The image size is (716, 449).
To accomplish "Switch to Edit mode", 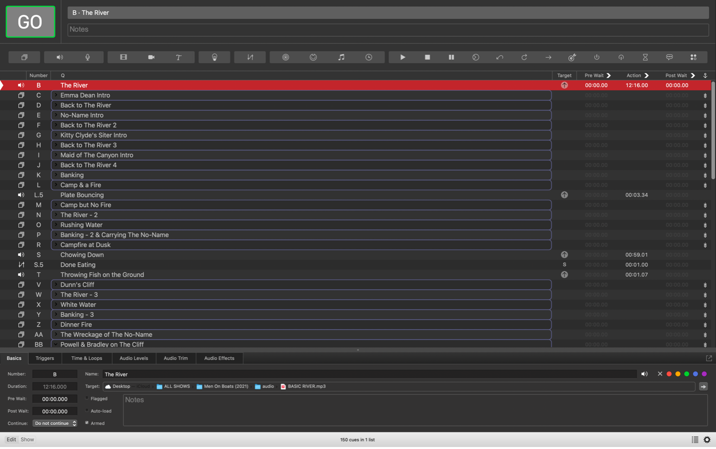I will pyautogui.click(x=11, y=439).
